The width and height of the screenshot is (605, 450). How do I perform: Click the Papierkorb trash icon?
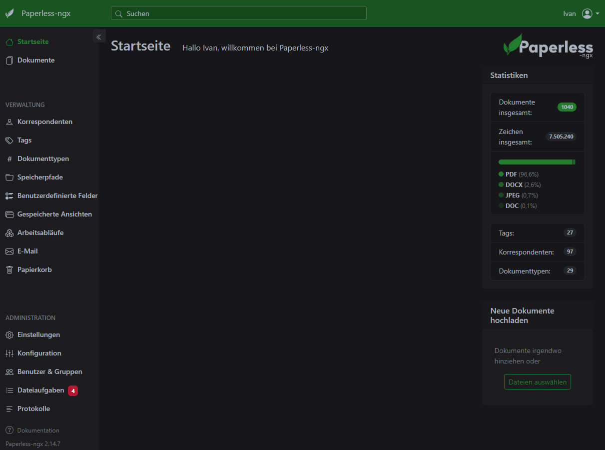pos(9,269)
